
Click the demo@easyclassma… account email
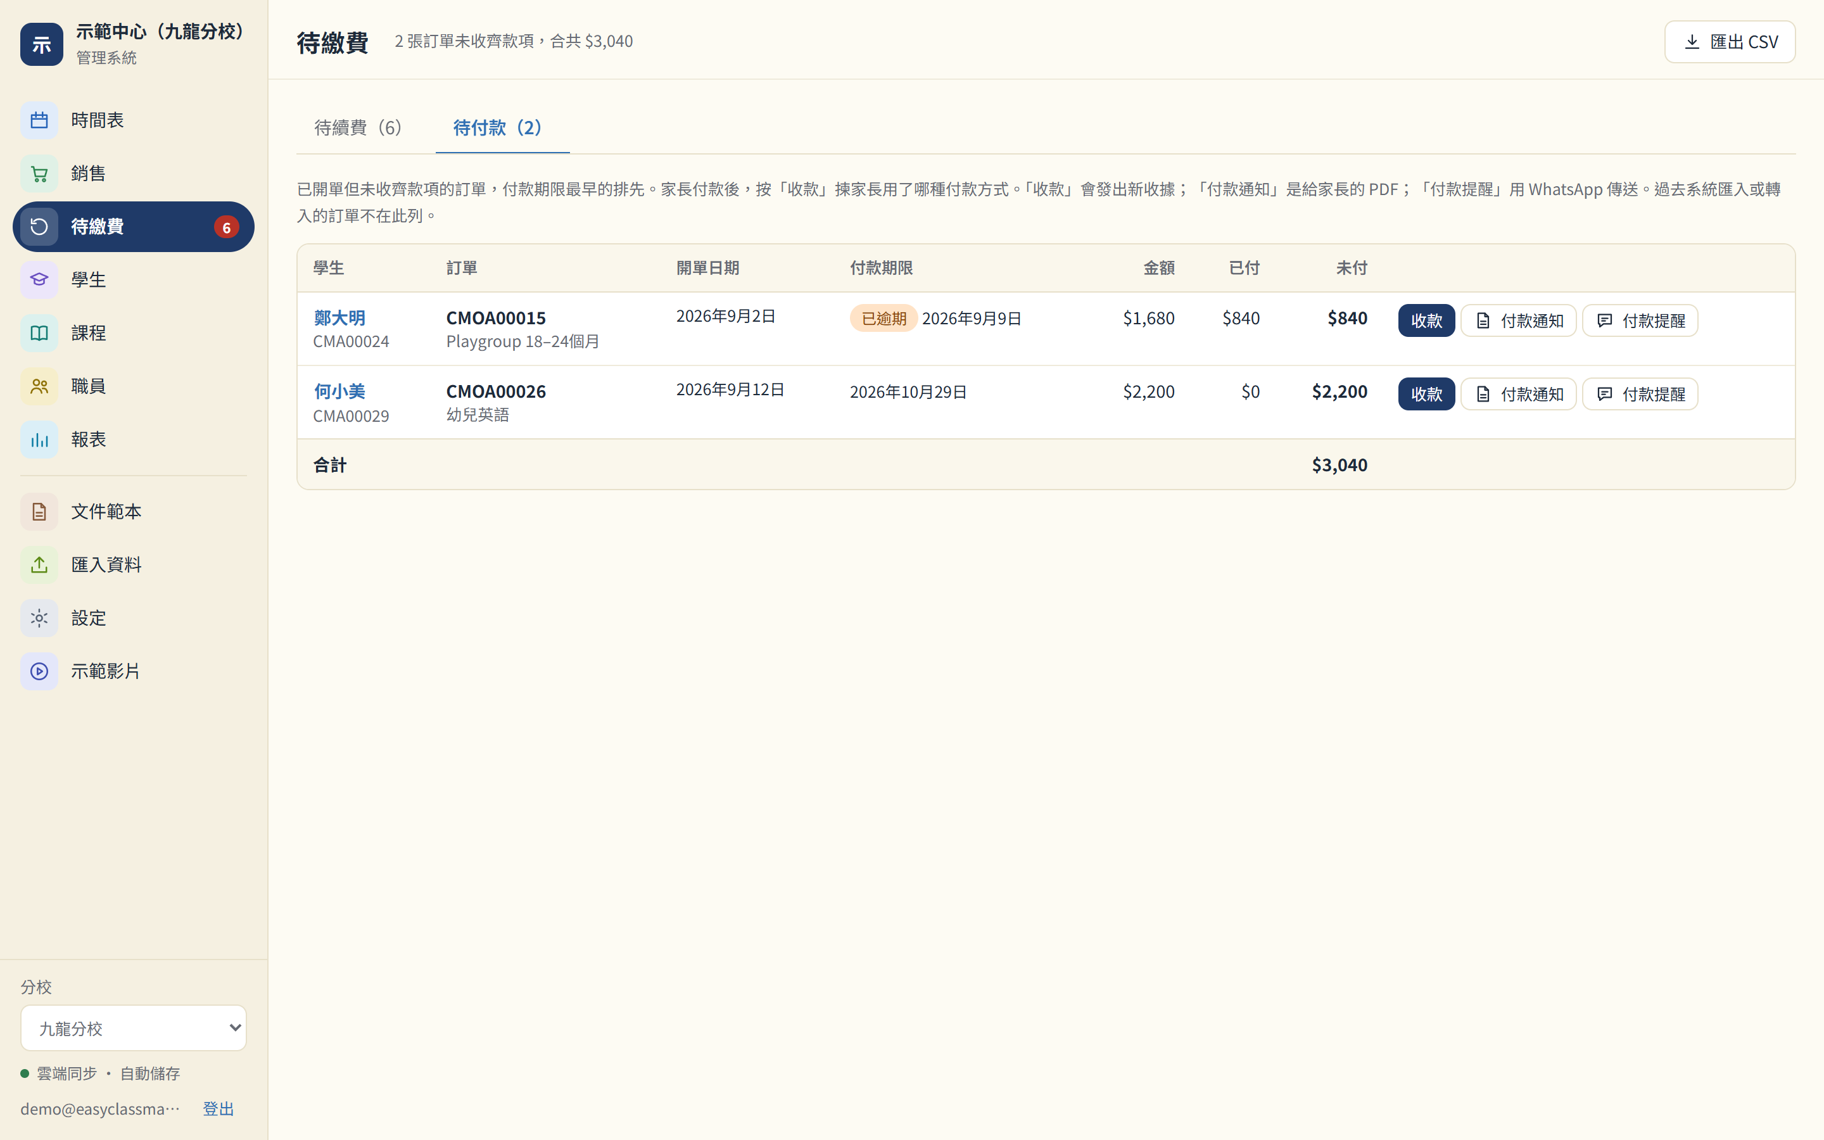tap(100, 1108)
